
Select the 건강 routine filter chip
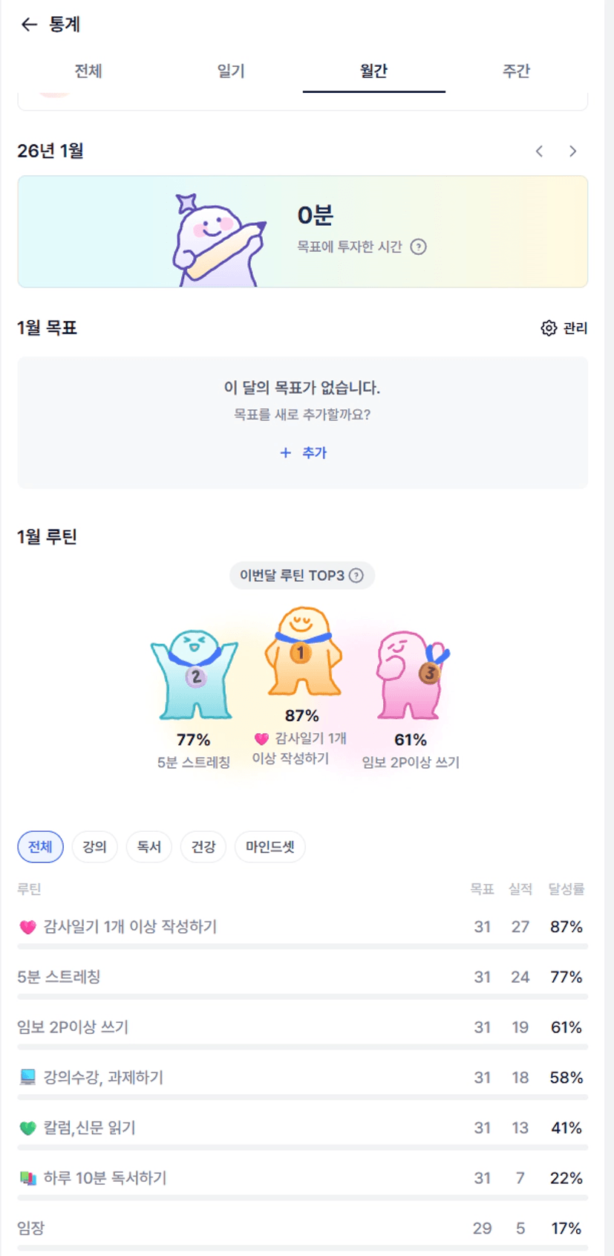pos(203,847)
